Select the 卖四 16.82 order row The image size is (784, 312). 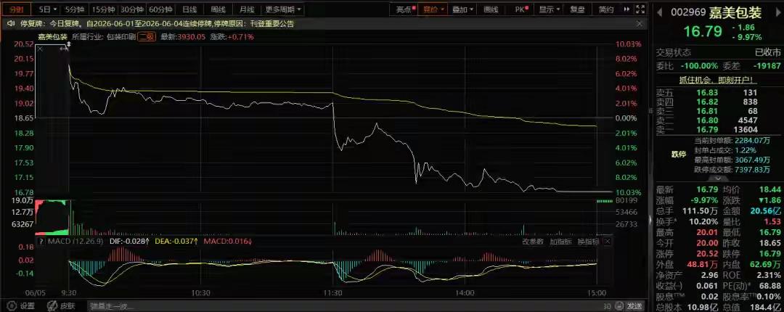[717, 102]
